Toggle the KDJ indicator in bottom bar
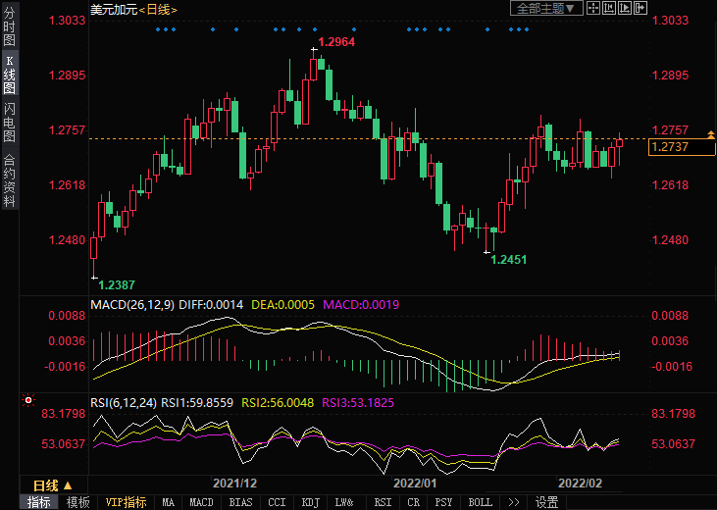The width and height of the screenshot is (717, 510). click(x=310, y=502)
